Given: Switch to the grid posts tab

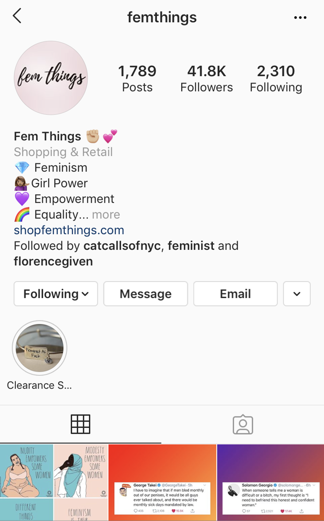Looking at the screenshot, I should [x=80, y=424].
